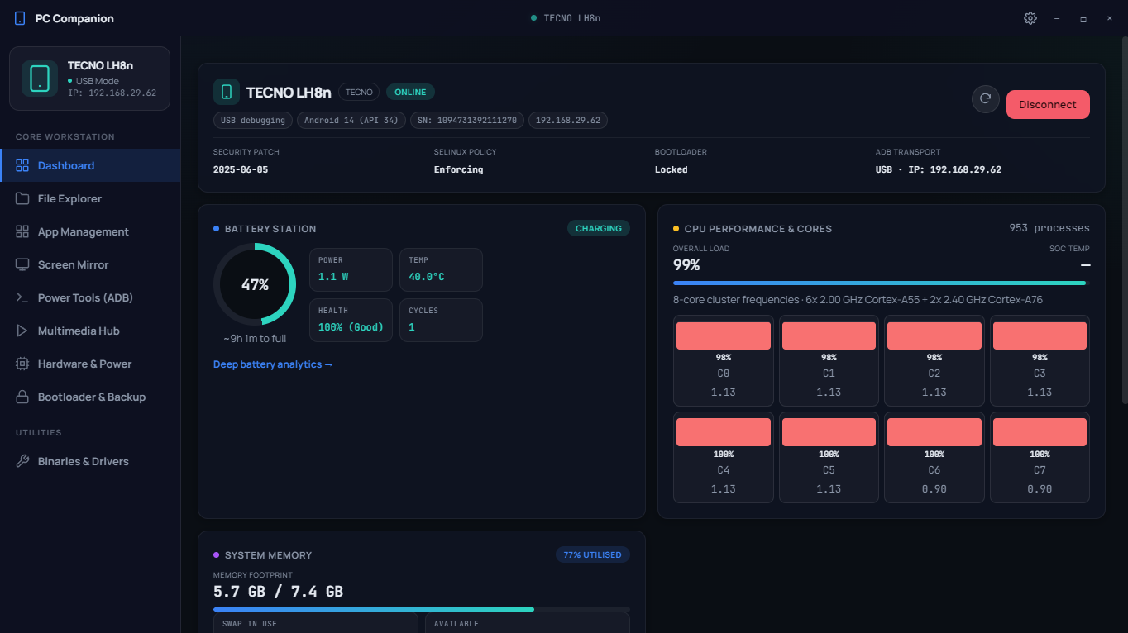This screenshot has height=633, width=1128.
Task: Click the battery TEMP 40.0°C card
Action: (441, 269)
